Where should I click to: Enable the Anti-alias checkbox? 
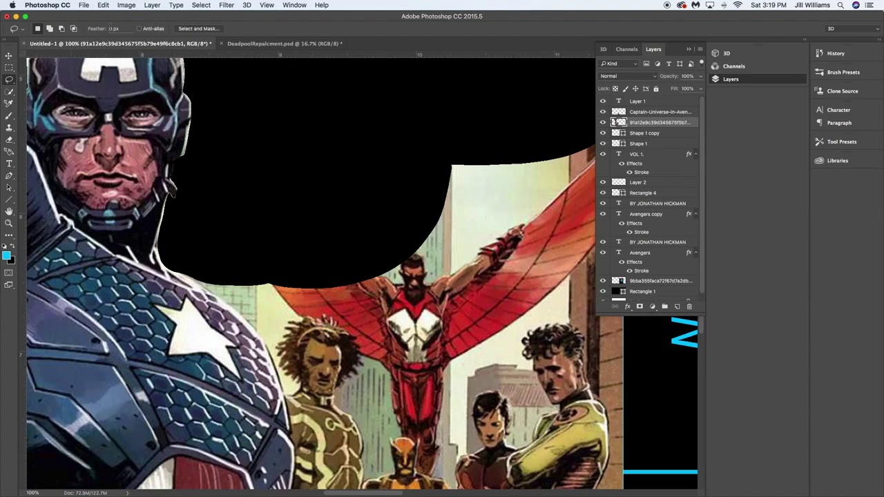[x=139, y=29]
